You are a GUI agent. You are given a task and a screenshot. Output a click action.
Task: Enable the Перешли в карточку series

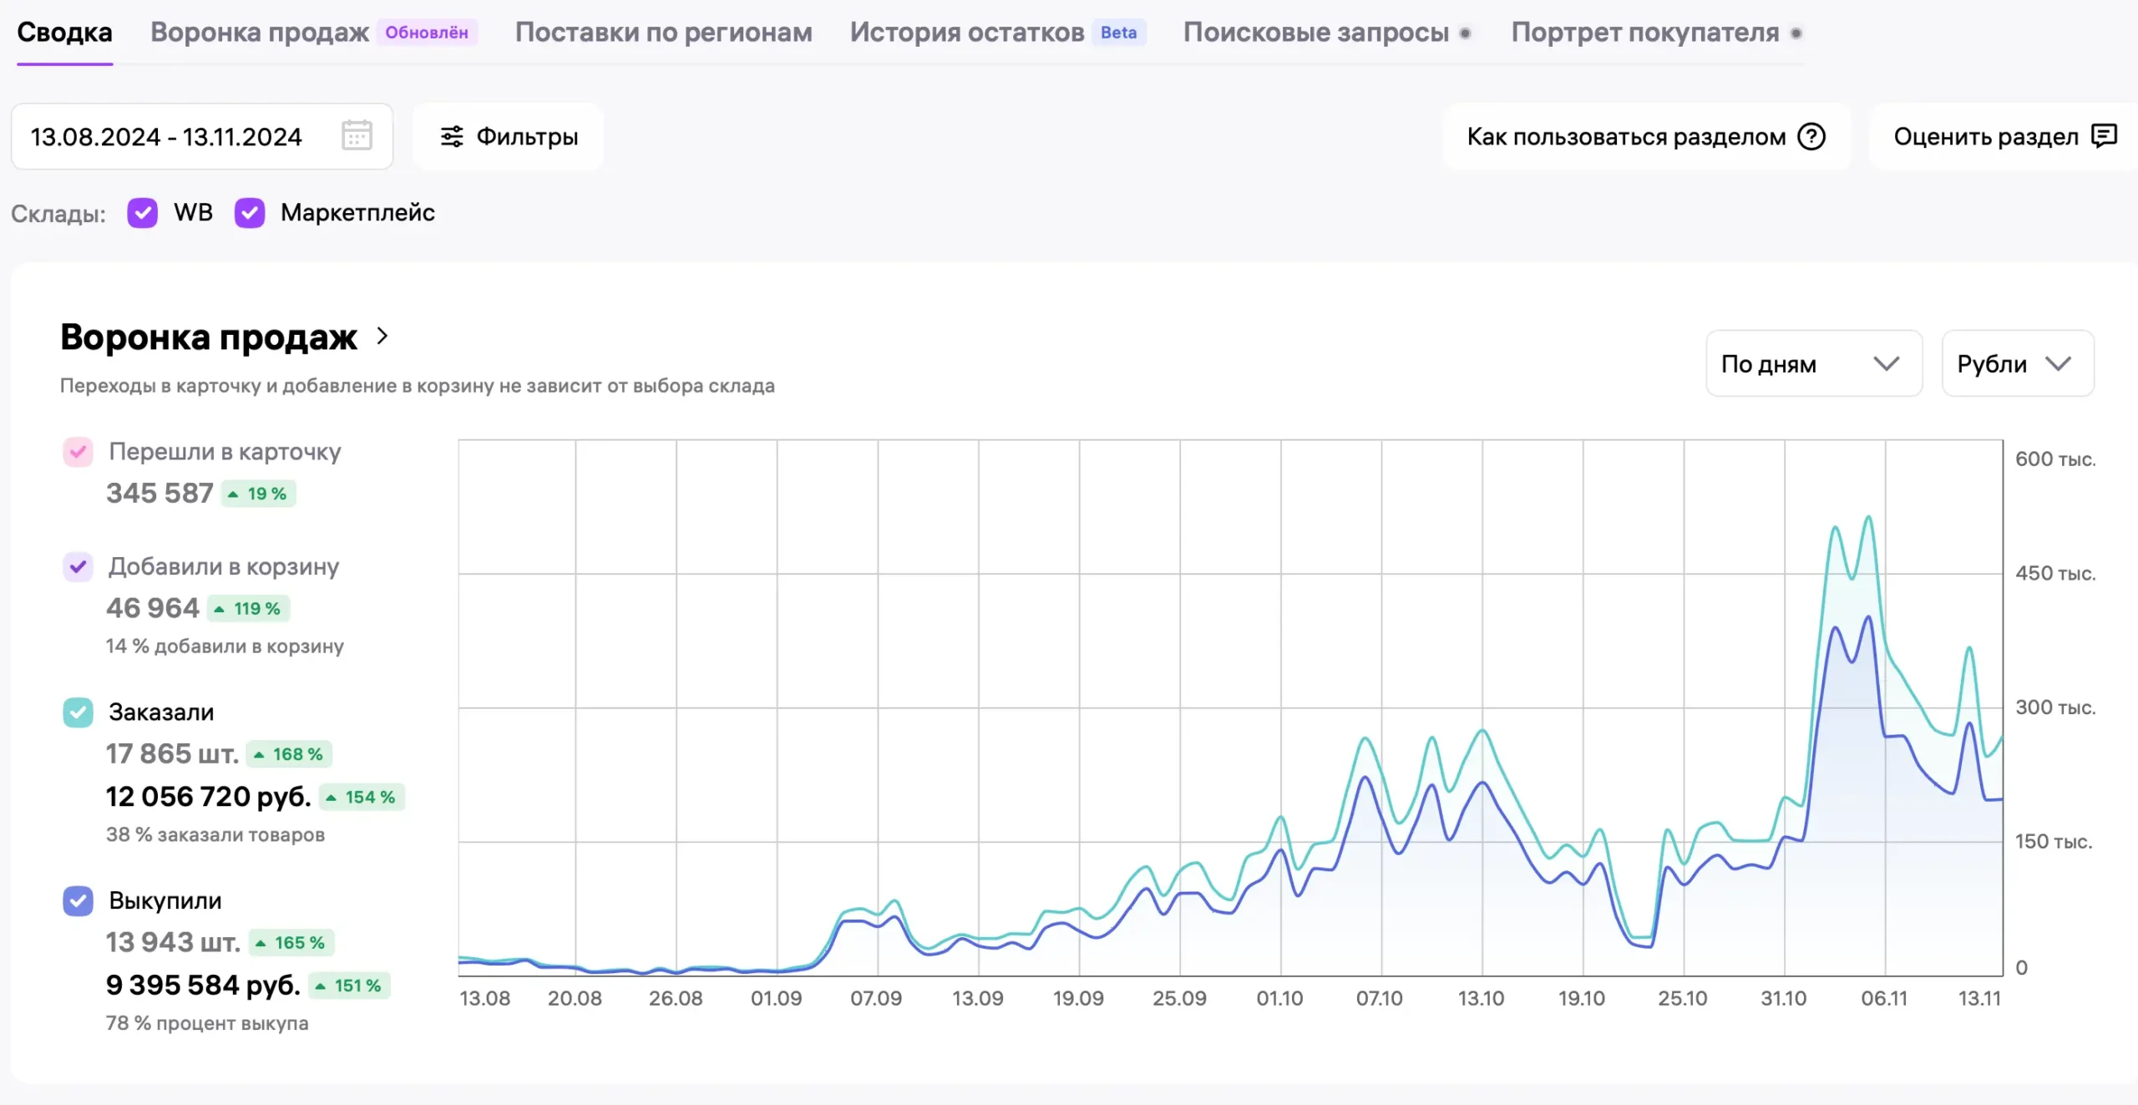(79, 452)
